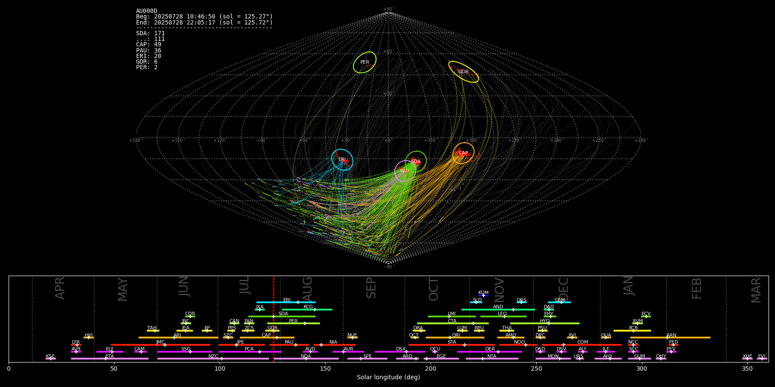
Task: Click the LEO shower bar in timeline
Action: click(x=503, y=316)
